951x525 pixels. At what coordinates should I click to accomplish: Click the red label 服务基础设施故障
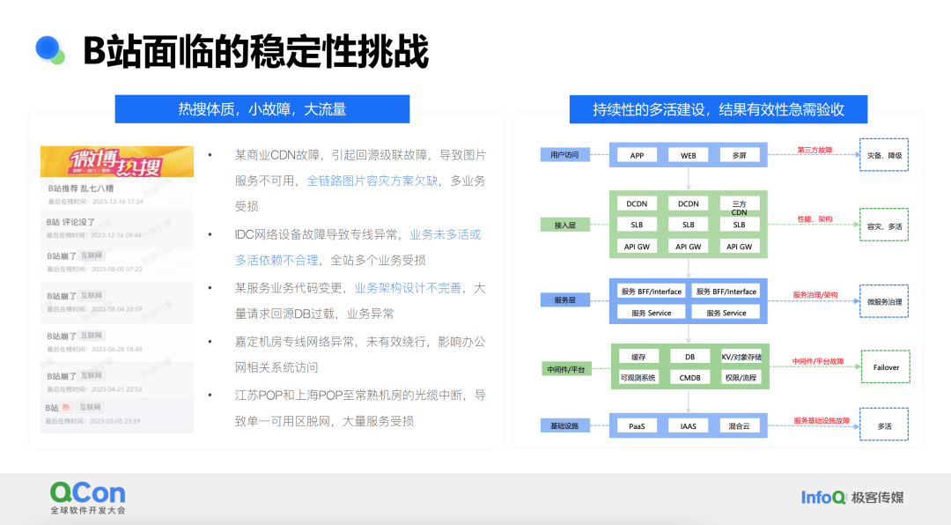pyautogui.click(x=822, y=420)
